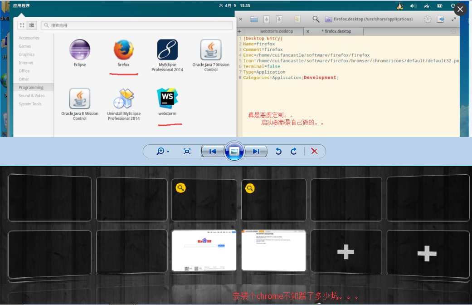Switch to the webstorm.desktop tab
This screenshot has height=305, width=472.
276,31
